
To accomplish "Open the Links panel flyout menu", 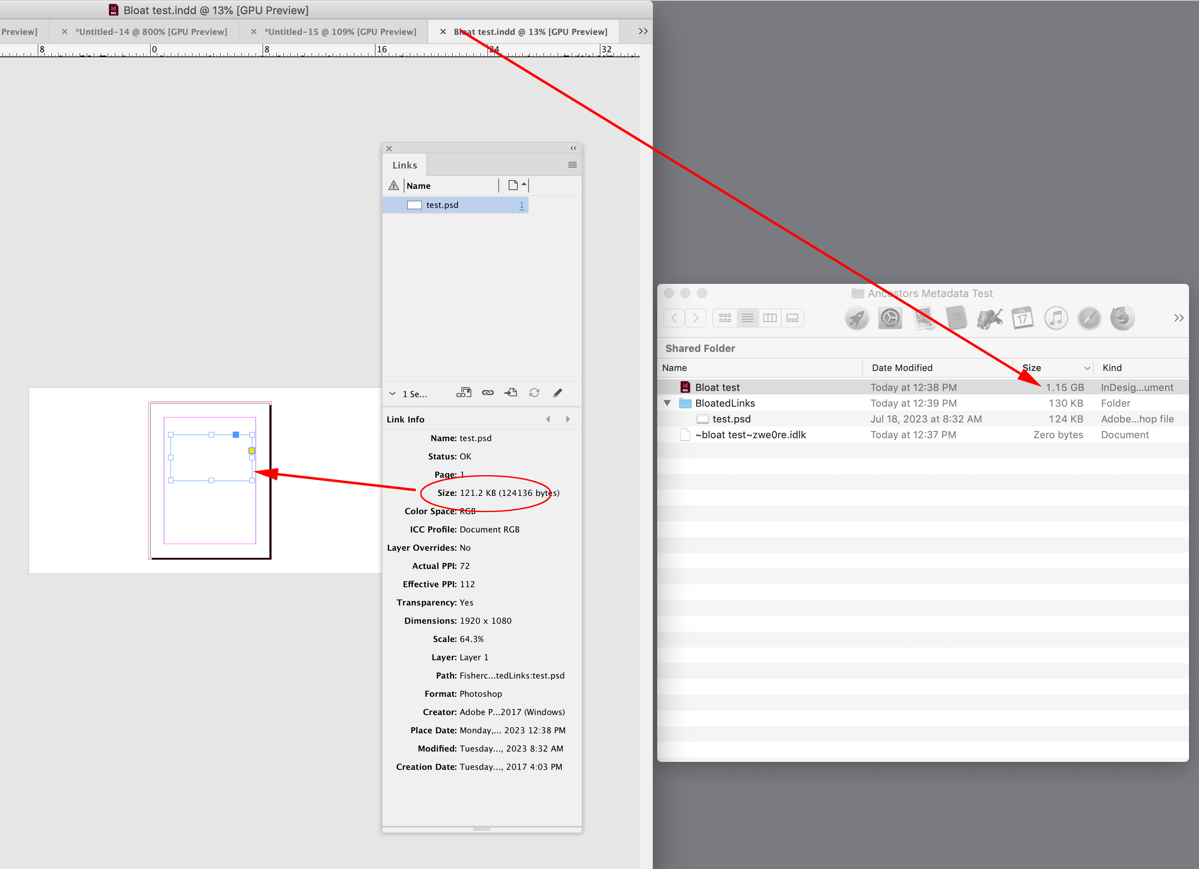I will pos(572,164).
